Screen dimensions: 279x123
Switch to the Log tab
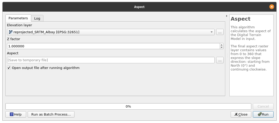coord(37,19)
